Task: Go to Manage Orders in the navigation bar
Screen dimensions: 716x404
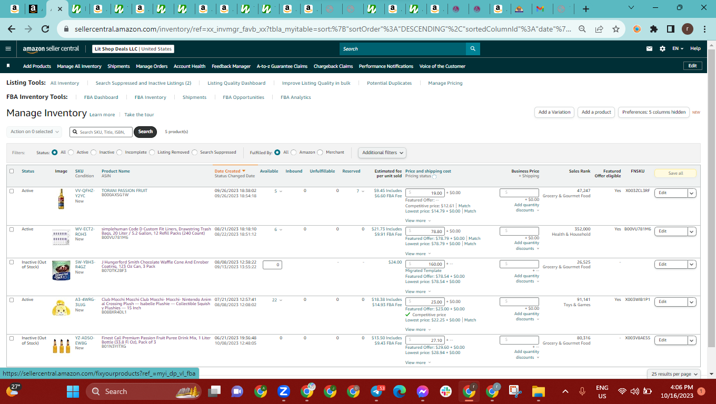Action: coord(152,66)
